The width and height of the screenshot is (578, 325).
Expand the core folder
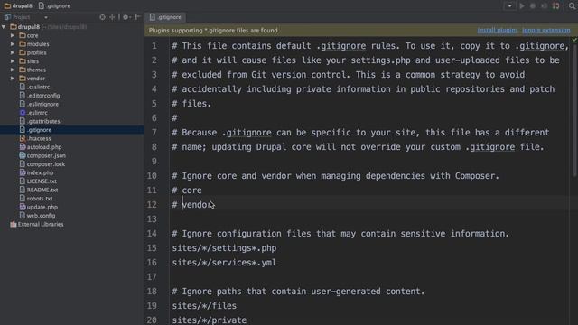coord(13,35)
